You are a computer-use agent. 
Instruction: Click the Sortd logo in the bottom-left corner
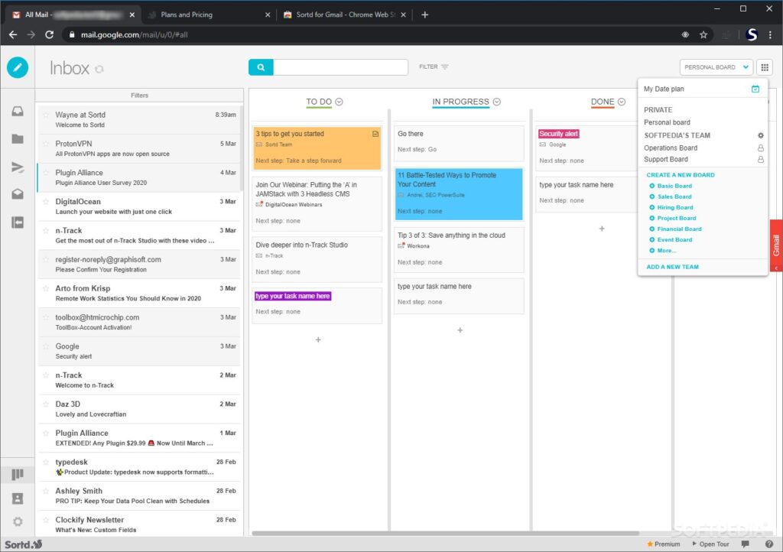tap(24, 544)
